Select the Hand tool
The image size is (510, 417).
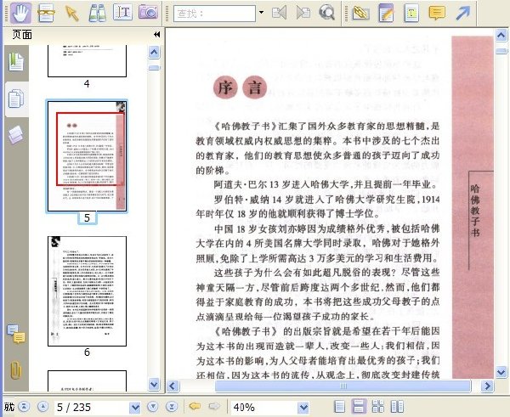click(x=20, y=13)
